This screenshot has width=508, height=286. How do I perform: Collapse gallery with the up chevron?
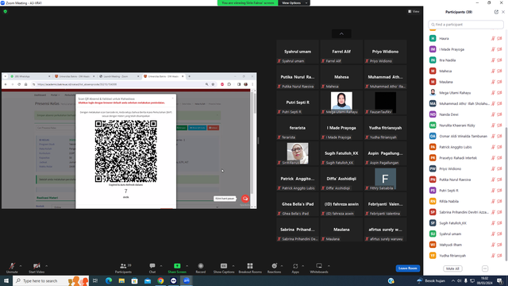click(341, 33)
